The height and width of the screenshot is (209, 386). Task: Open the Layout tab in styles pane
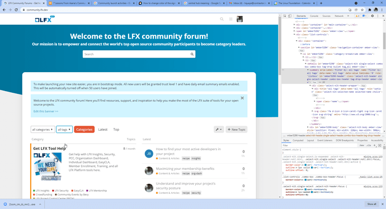click(310, 140)
